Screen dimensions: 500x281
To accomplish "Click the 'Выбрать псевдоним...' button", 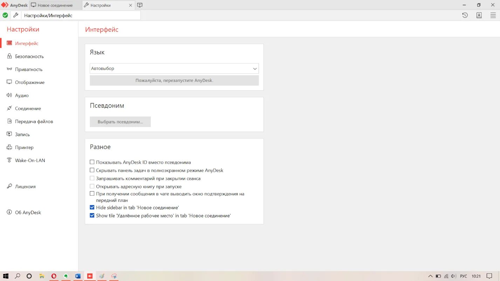I will [120, 122].
